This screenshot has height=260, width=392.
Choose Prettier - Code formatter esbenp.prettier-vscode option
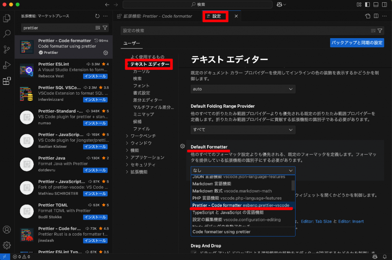[243, 205]
